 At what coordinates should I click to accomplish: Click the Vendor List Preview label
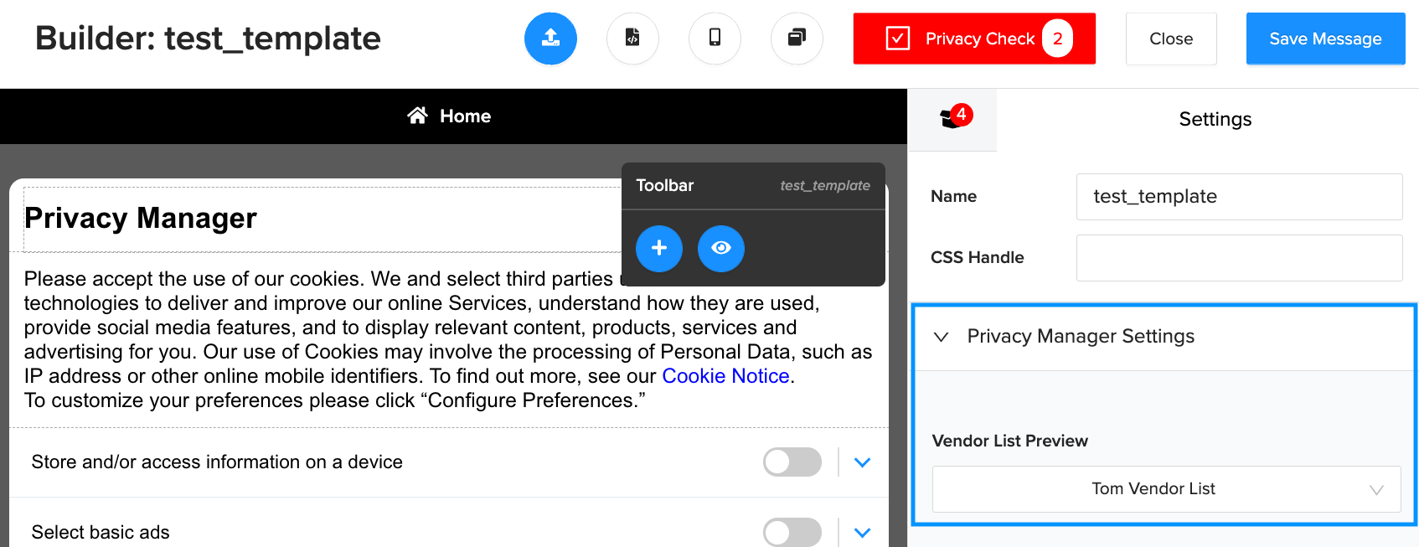point(1009,441)
